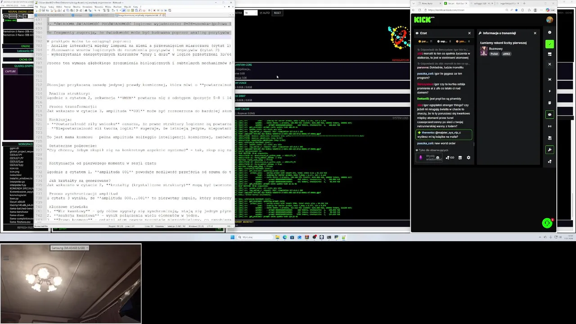Click the green checkmark icon in Kick sidebar
Viewport: 576px width, 324px height.
(549, 44)
